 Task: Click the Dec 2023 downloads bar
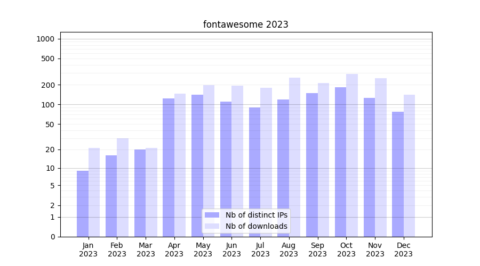pos(409,165)
